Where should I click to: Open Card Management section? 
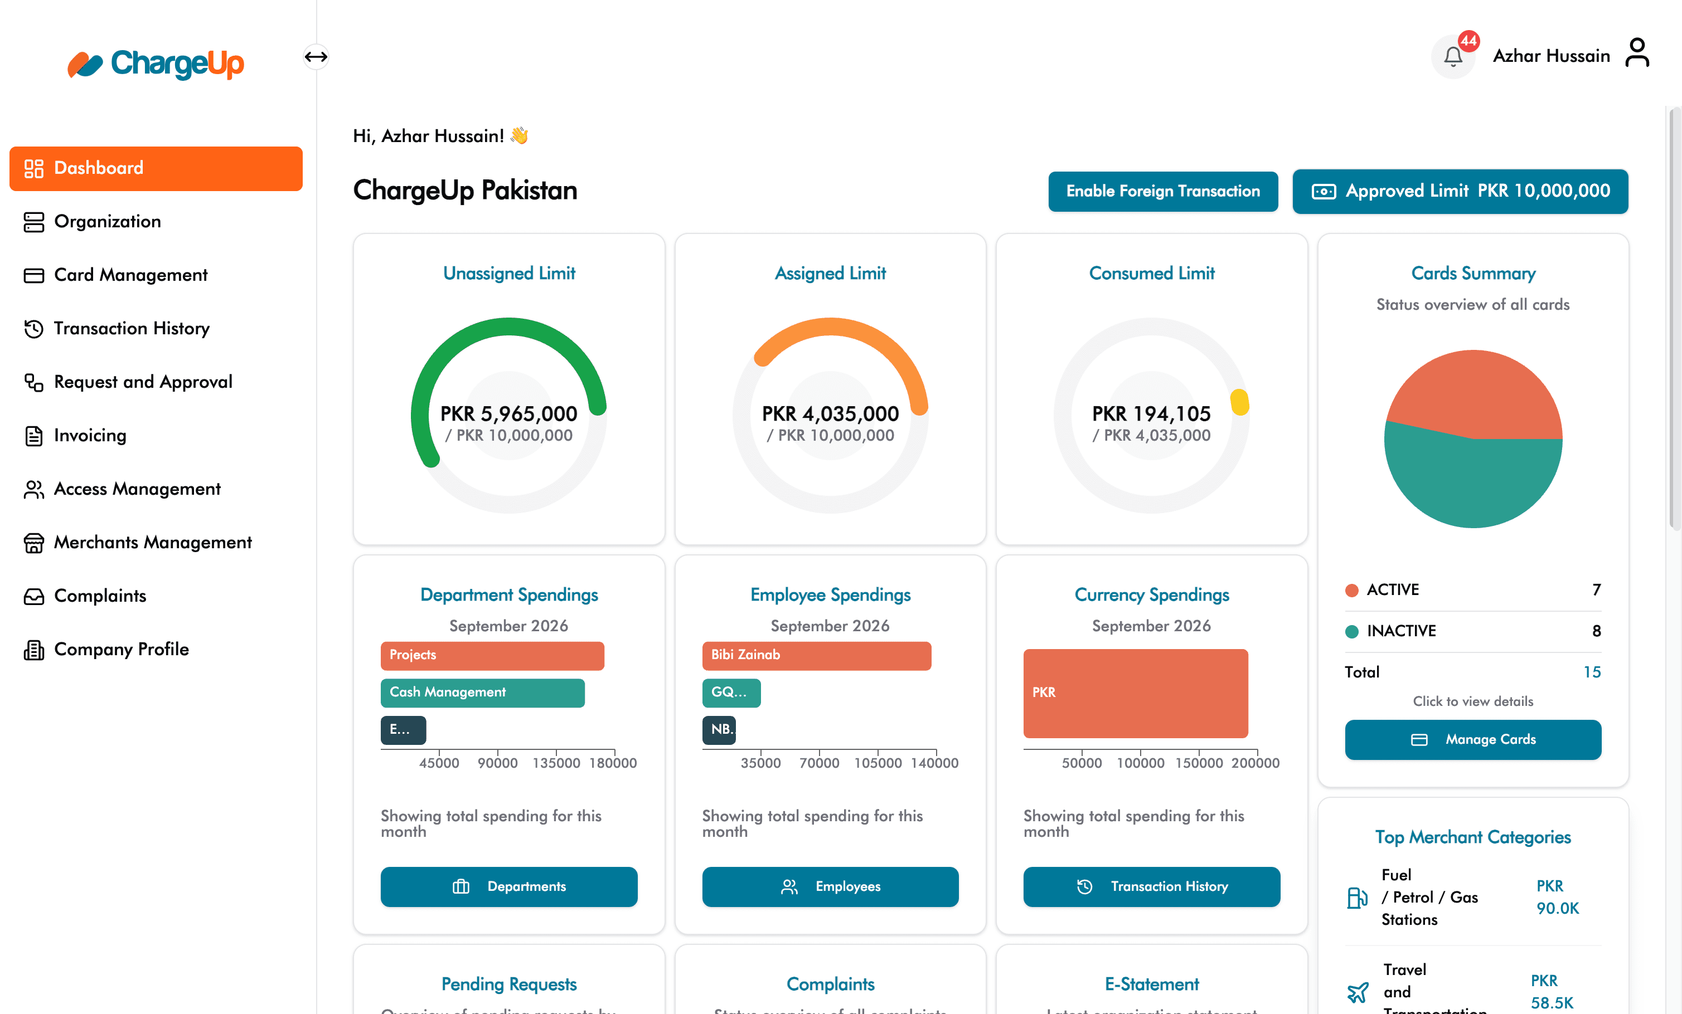click(156, 275)
